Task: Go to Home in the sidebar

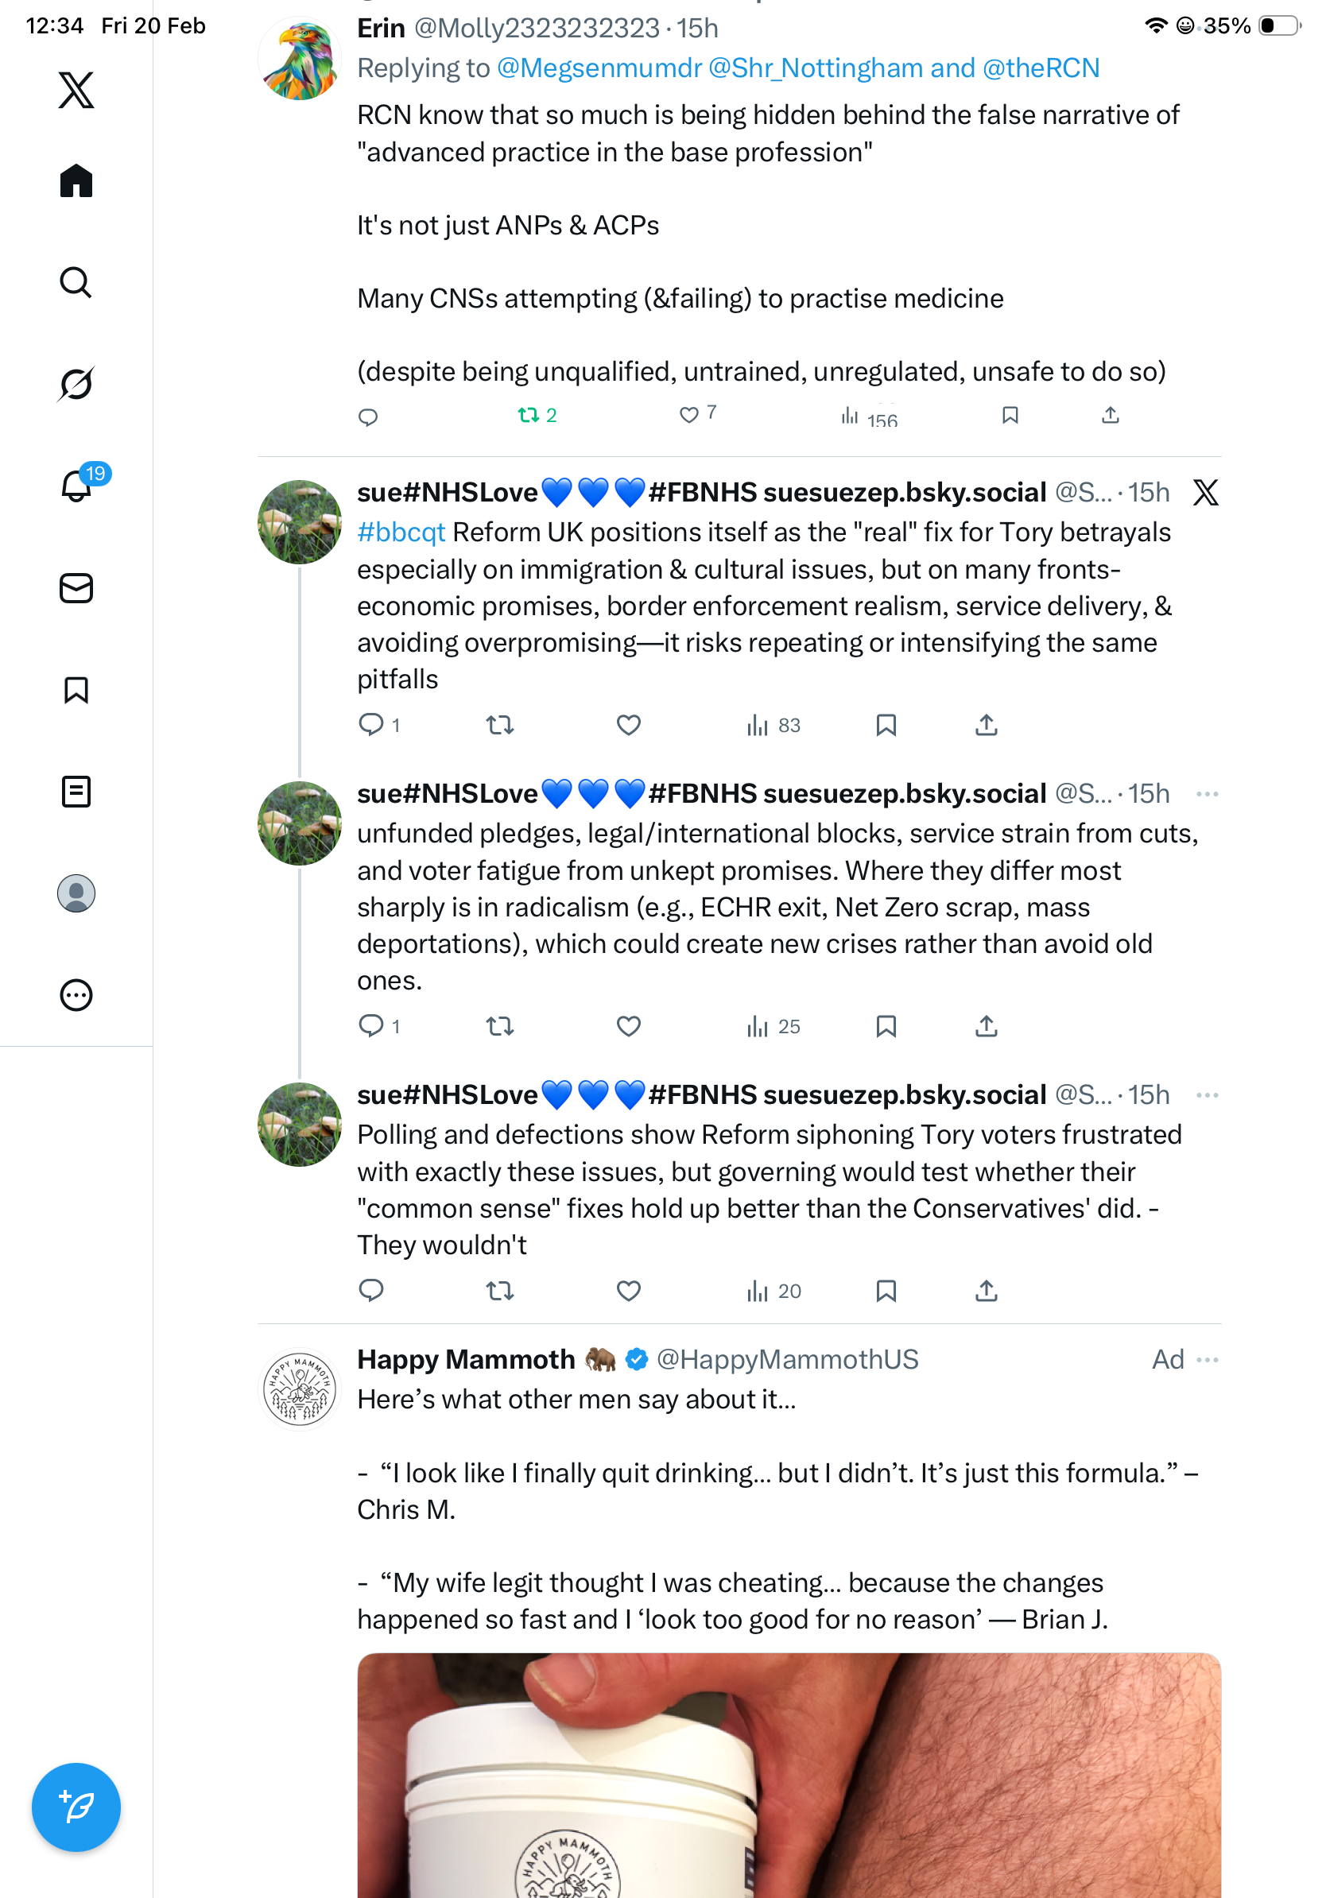Action: (76, 180)
